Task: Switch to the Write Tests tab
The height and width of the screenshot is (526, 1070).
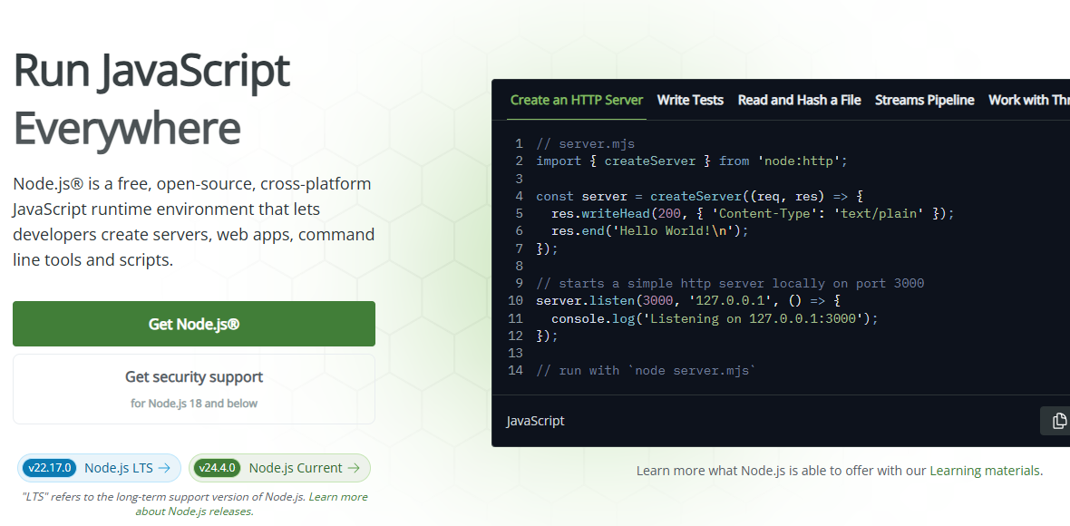Action: pyautogui.click(x=690, y=101)
